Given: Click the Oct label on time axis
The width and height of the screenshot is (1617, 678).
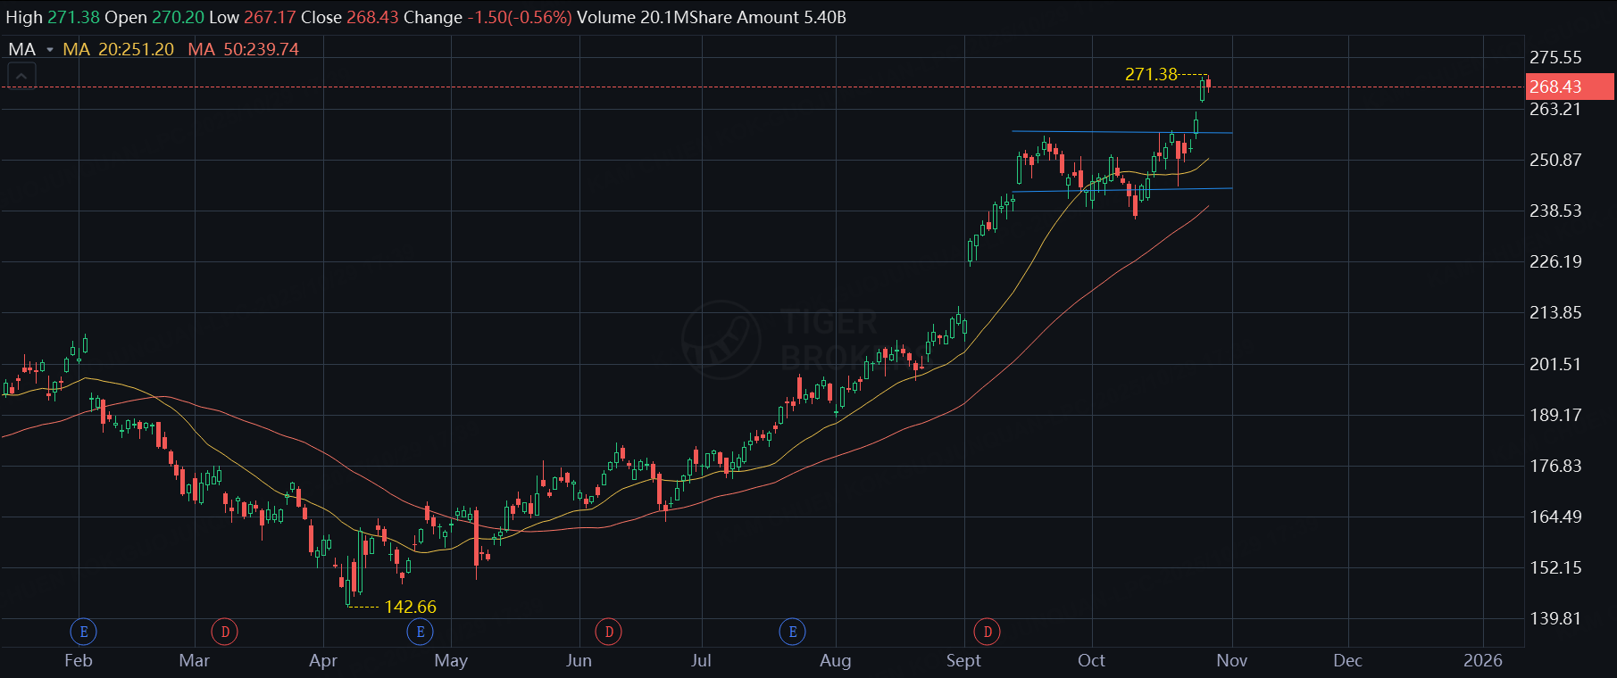Looking at the screenshot, I should pyautogui.click(x=1091, y=661).
